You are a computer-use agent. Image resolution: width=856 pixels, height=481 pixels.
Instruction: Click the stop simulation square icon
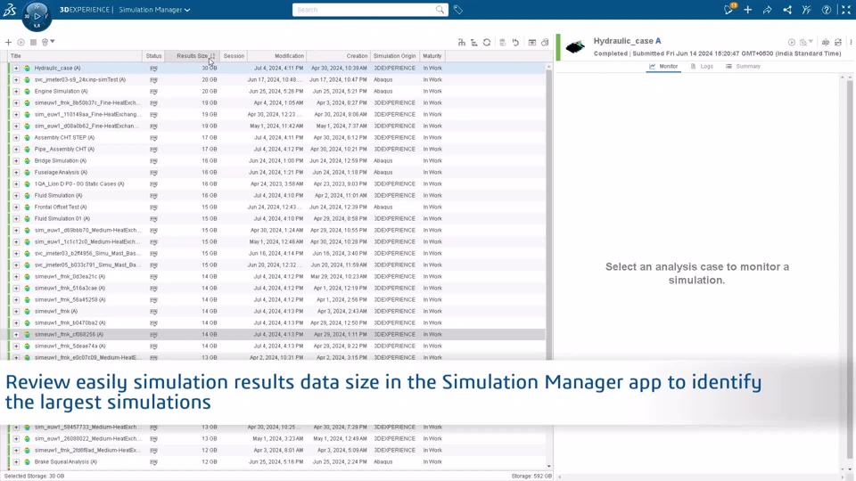(33, 43)
